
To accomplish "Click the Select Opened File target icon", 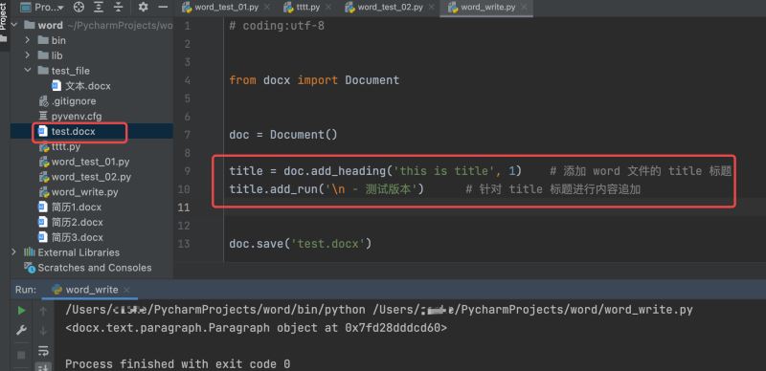I will tap(79, 8).
